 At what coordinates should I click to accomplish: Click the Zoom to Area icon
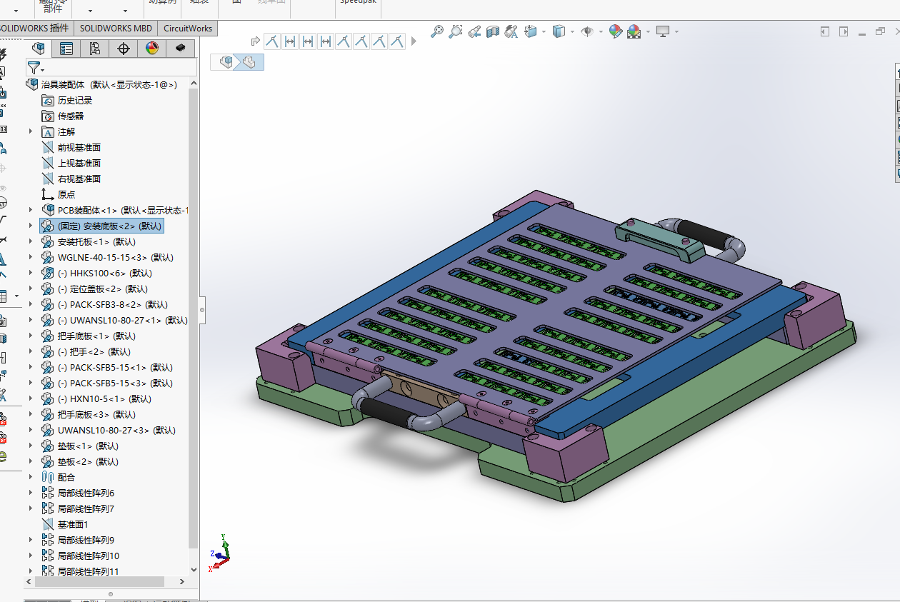(x=455, y=31)
